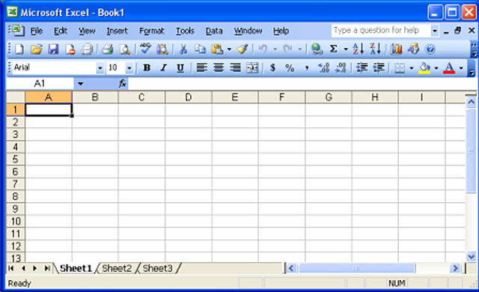Center cell text
This screenshot has width=479, height=292.
tap(219, 67)
